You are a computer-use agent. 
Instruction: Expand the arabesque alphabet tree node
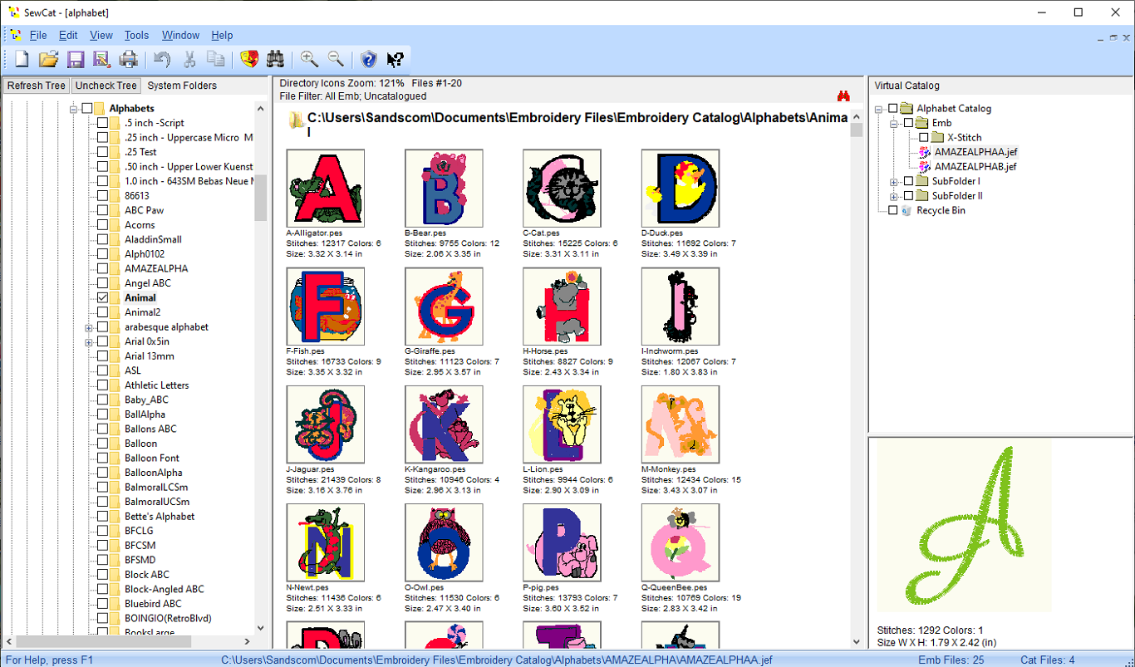(88, 326)
